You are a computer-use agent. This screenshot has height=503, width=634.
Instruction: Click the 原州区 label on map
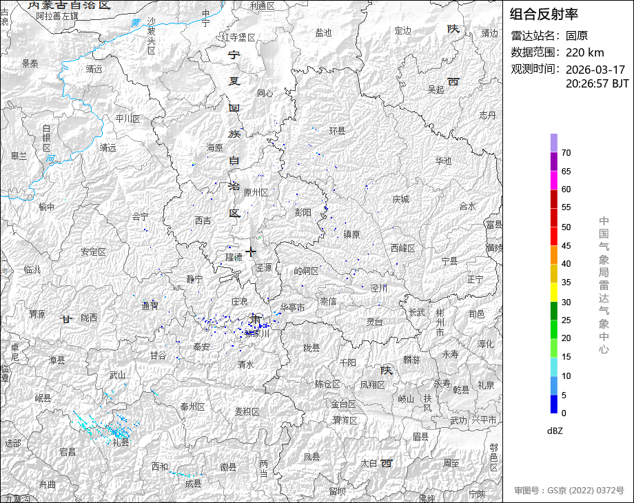256,192
